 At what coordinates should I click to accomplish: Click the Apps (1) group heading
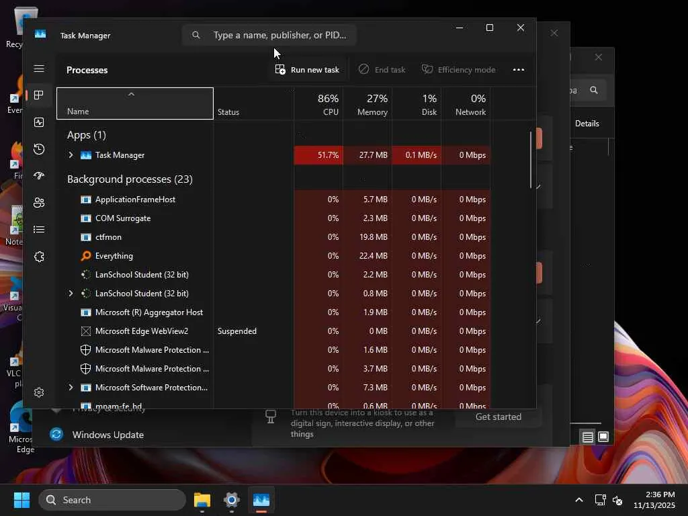click(x=87, y=135)
